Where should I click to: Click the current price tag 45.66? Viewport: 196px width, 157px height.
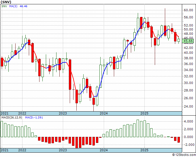tap(188, 41)
